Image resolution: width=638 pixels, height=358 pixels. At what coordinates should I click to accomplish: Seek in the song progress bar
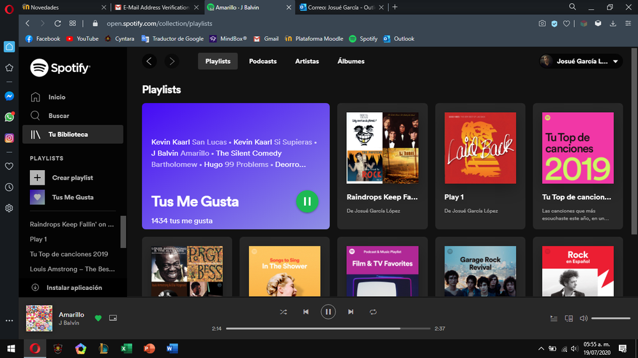pyautogui.click(x=328, y=328)
